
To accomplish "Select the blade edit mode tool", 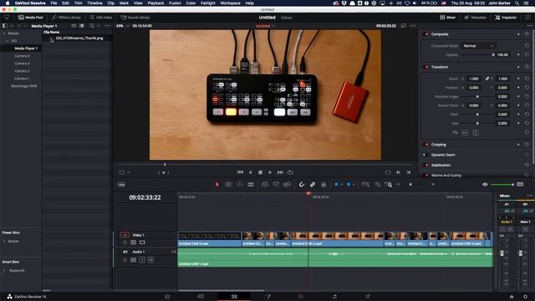I will tap(251, 184).
